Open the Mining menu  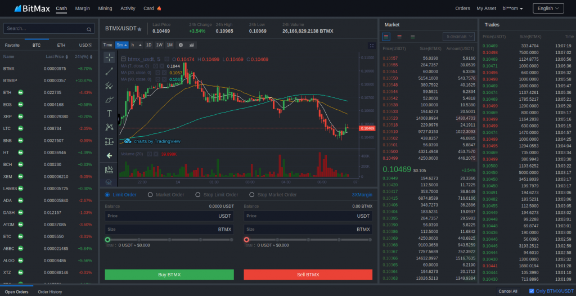pos(105,8)
